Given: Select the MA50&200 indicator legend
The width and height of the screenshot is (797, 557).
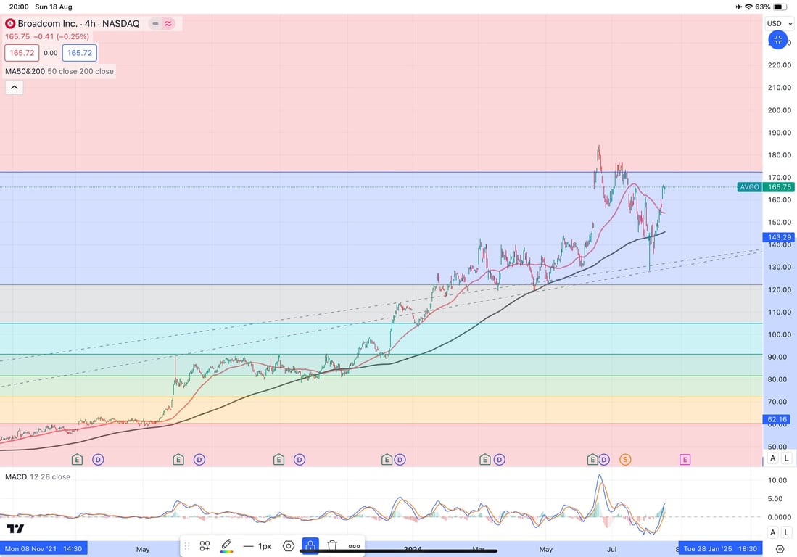Looking at the screenshot, I should [59, 71].
